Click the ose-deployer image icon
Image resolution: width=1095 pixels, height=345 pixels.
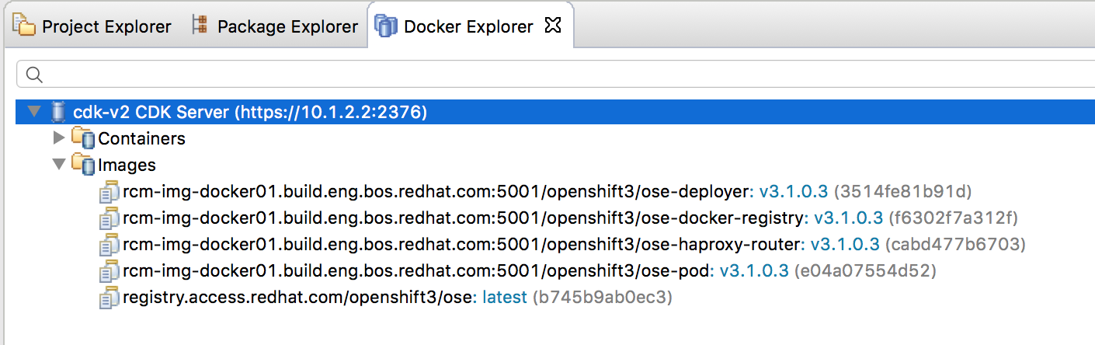coord(109,192)
